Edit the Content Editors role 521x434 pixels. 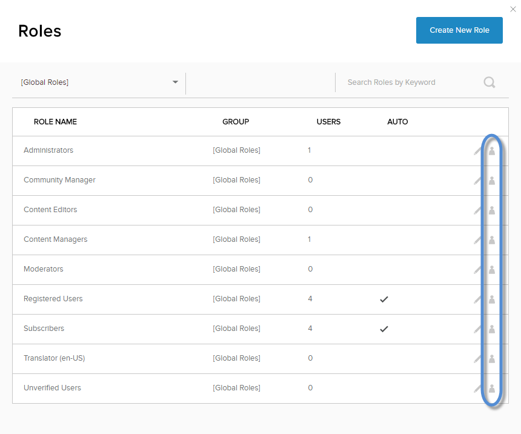coord(478,210)
